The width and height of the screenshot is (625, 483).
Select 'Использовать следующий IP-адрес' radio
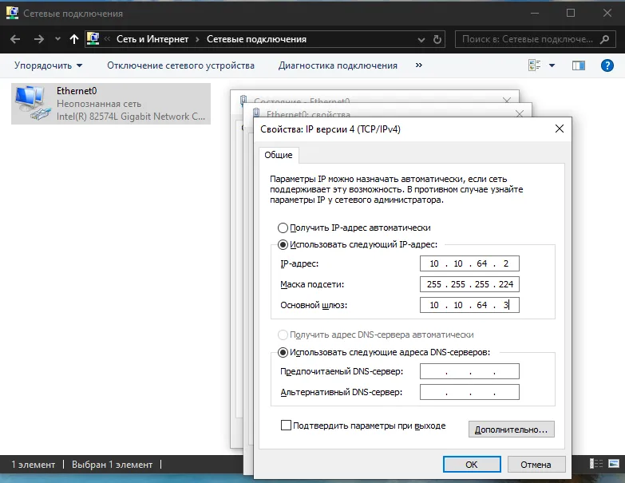(283, 244)
